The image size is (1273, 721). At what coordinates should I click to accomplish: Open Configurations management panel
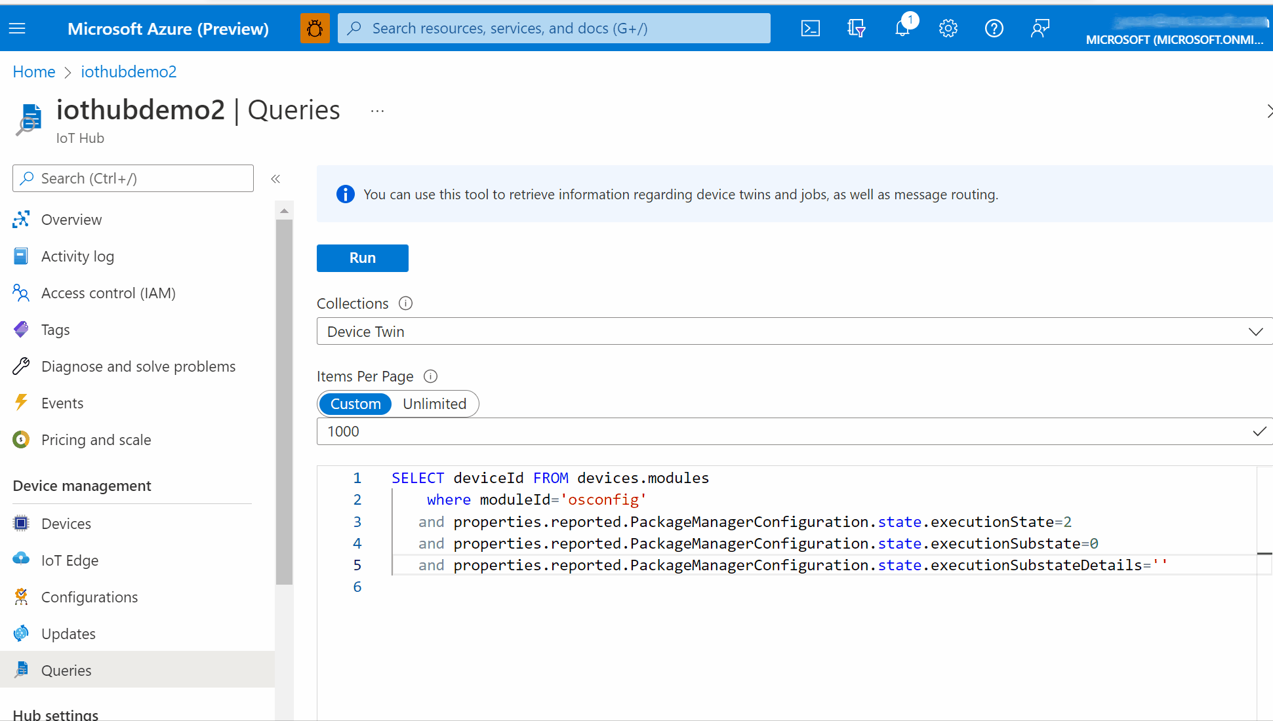90,596
